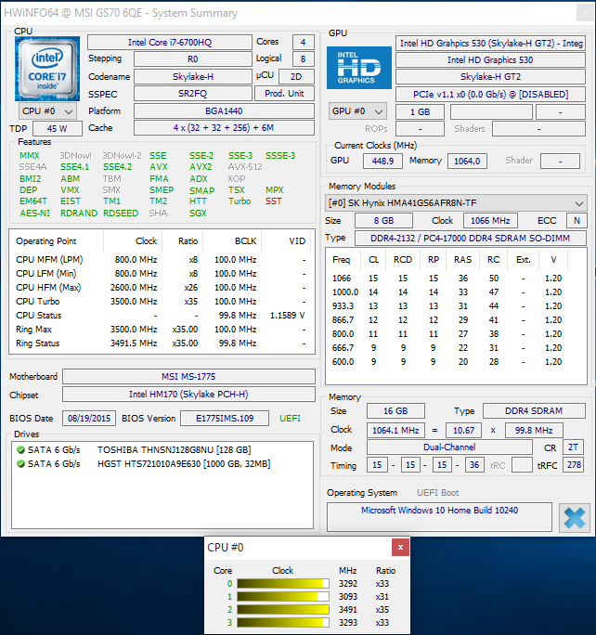Click the Mode Dual-Channel field
Screen dimensions: 596x635
pyautogui.click(x=449, y=447)
